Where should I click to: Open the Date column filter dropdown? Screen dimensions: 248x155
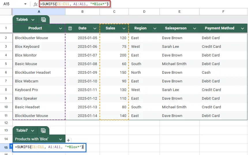click(x=95, y=29)
